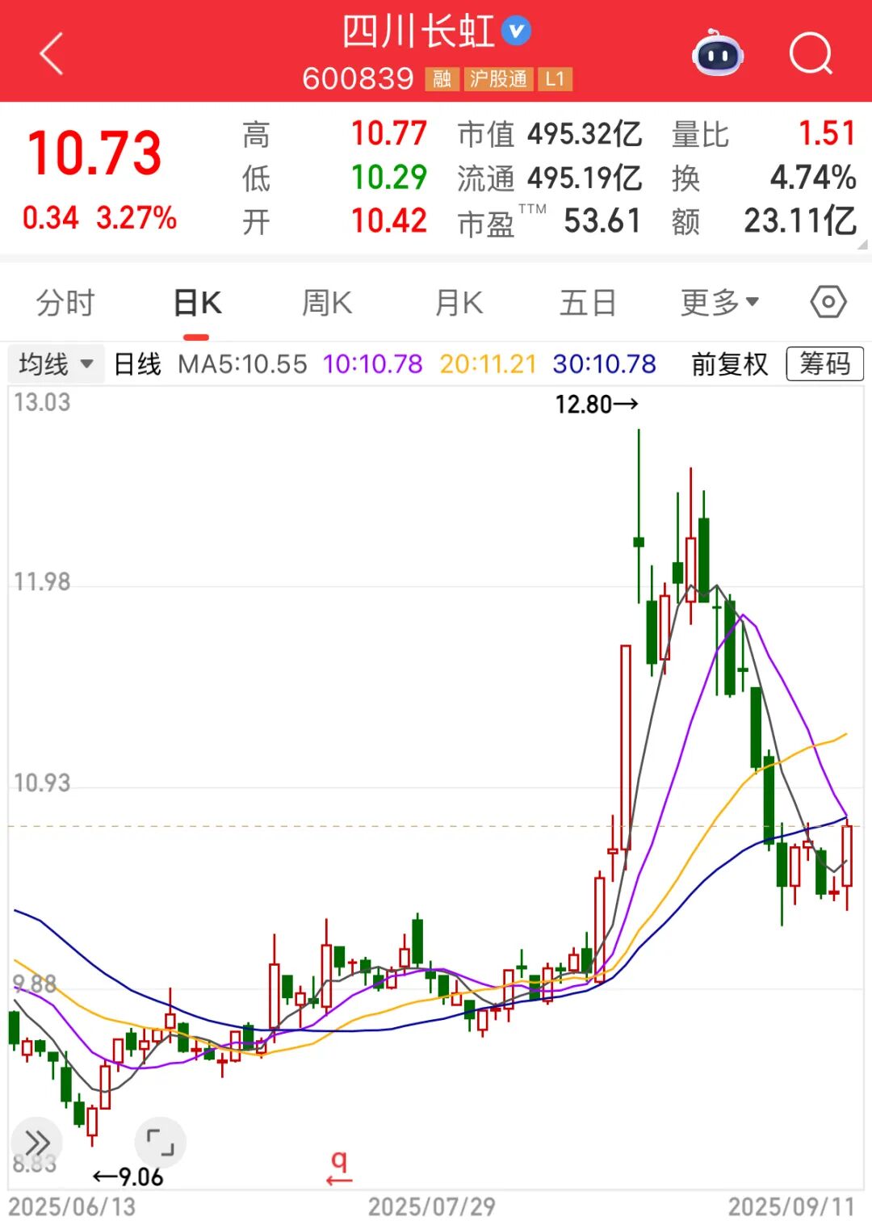Viewport: 872px width, 1221px height.
Task: Tap the back arrow to previous screen
Action: tap(50, 54)
